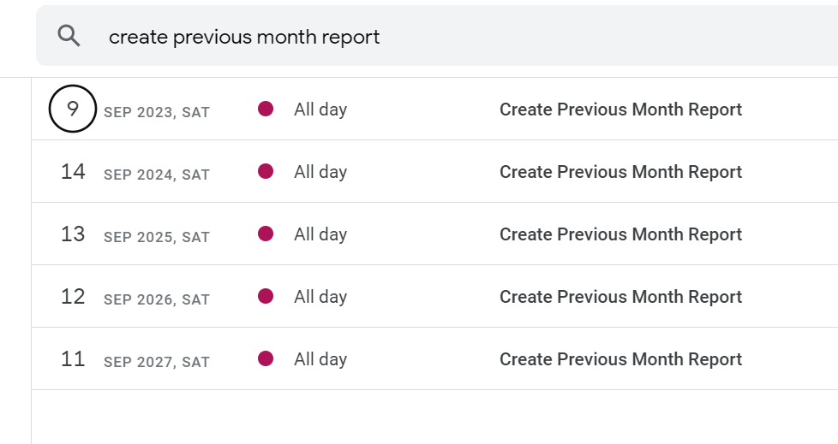Click the color dot for Sep 2027 event
Image resolution: width=838 pixels, height=444 pixels.
(266, 359)
